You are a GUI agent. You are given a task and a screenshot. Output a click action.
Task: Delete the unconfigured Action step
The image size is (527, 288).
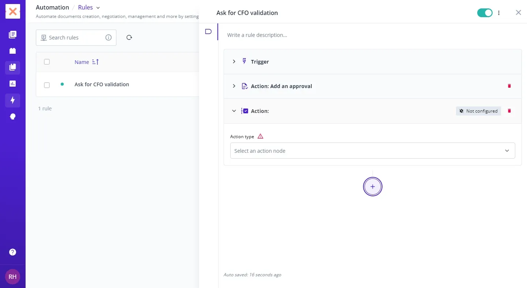point(509,111)
